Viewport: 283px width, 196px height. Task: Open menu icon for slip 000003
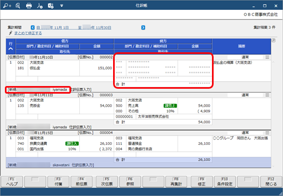point(267,95)
